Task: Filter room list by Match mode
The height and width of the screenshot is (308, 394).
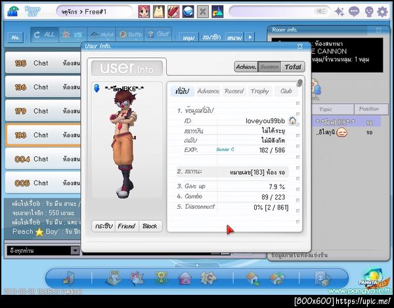Action: [101, 34]
